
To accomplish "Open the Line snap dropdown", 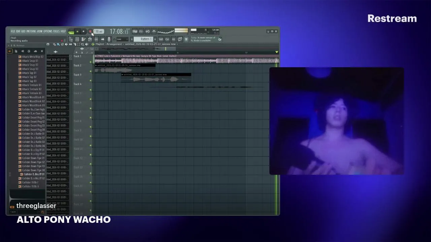I will pos(122,39).
